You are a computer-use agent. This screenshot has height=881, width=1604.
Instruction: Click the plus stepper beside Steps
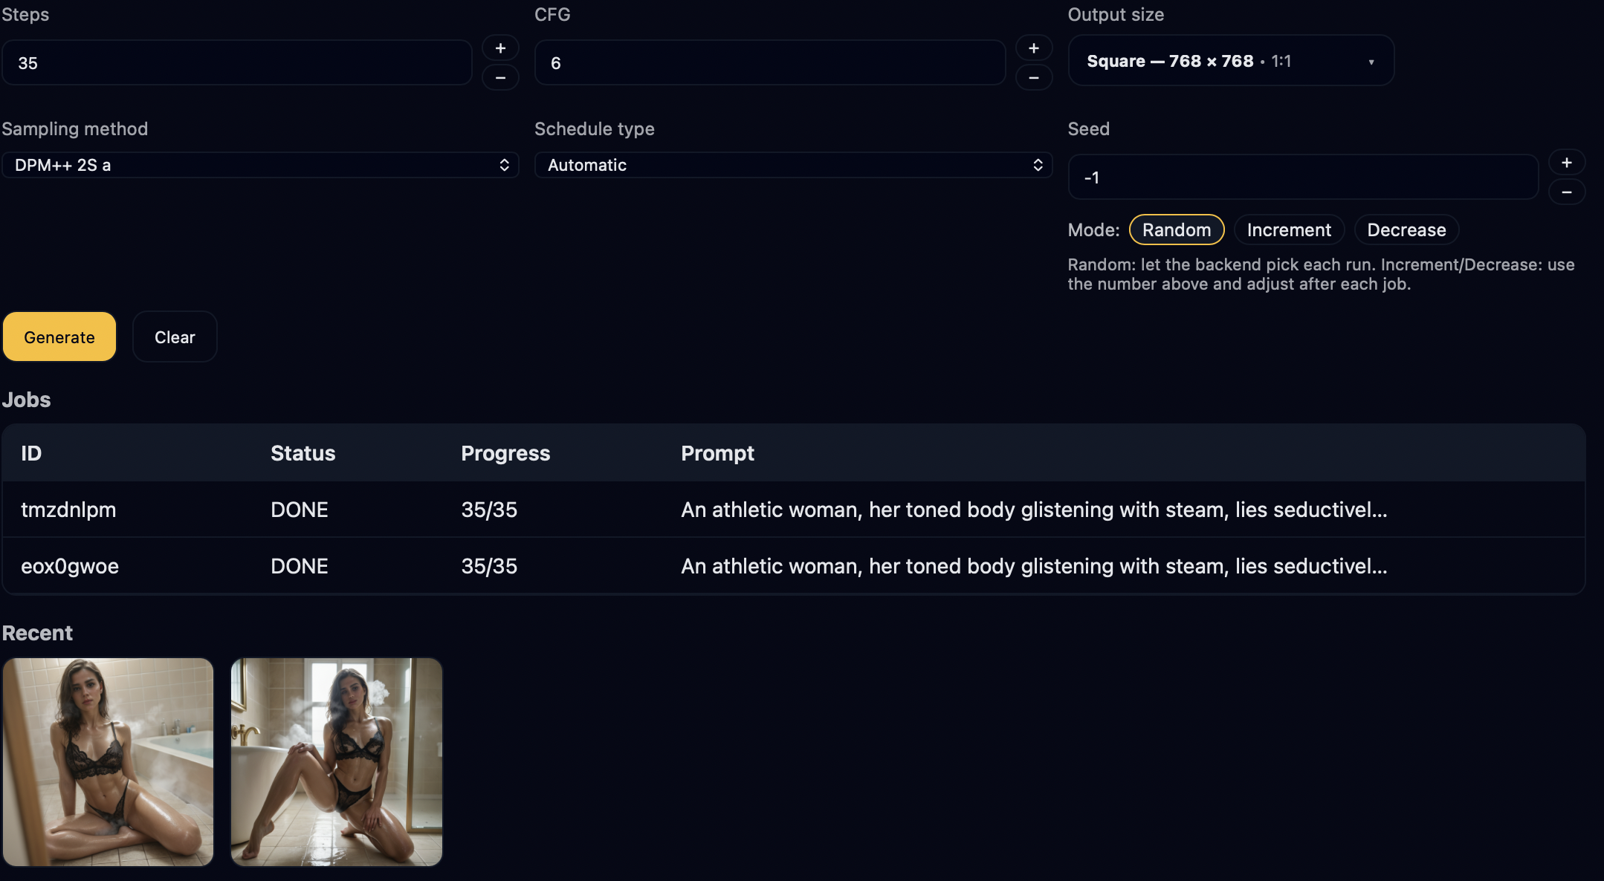[x=500, y=48]
